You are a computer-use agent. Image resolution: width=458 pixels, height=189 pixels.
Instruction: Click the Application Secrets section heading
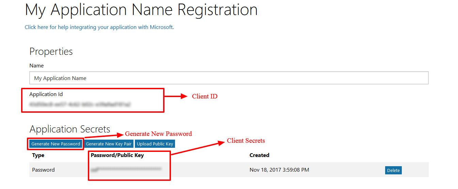pyautogui.click(x=70, y=129)
